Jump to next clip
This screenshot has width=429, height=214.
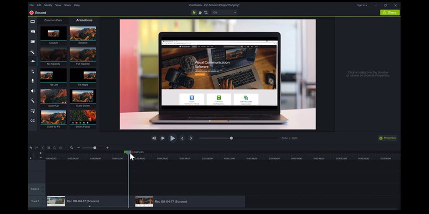point(191,138)
